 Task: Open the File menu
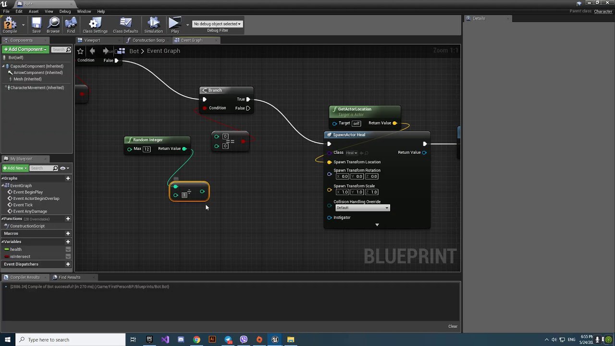(6, 11)
